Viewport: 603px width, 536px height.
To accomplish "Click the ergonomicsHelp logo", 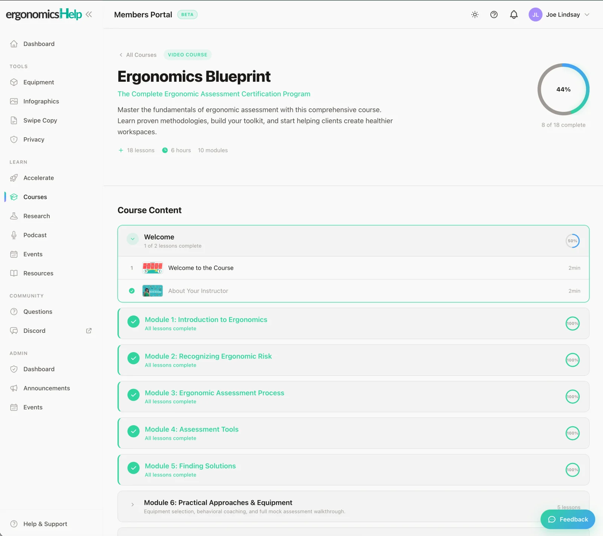I will tap(44, 14).
